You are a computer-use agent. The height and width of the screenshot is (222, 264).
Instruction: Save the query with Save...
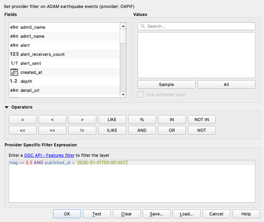pos(157,214)
